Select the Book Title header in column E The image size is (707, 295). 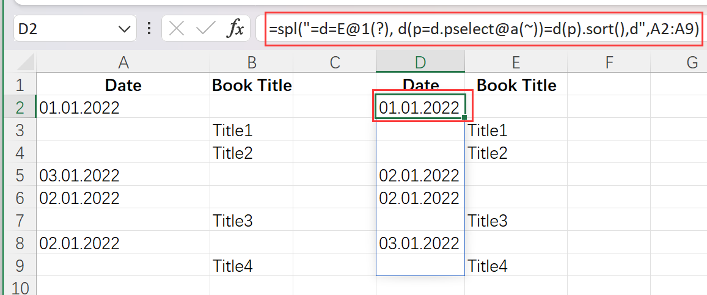516,85
